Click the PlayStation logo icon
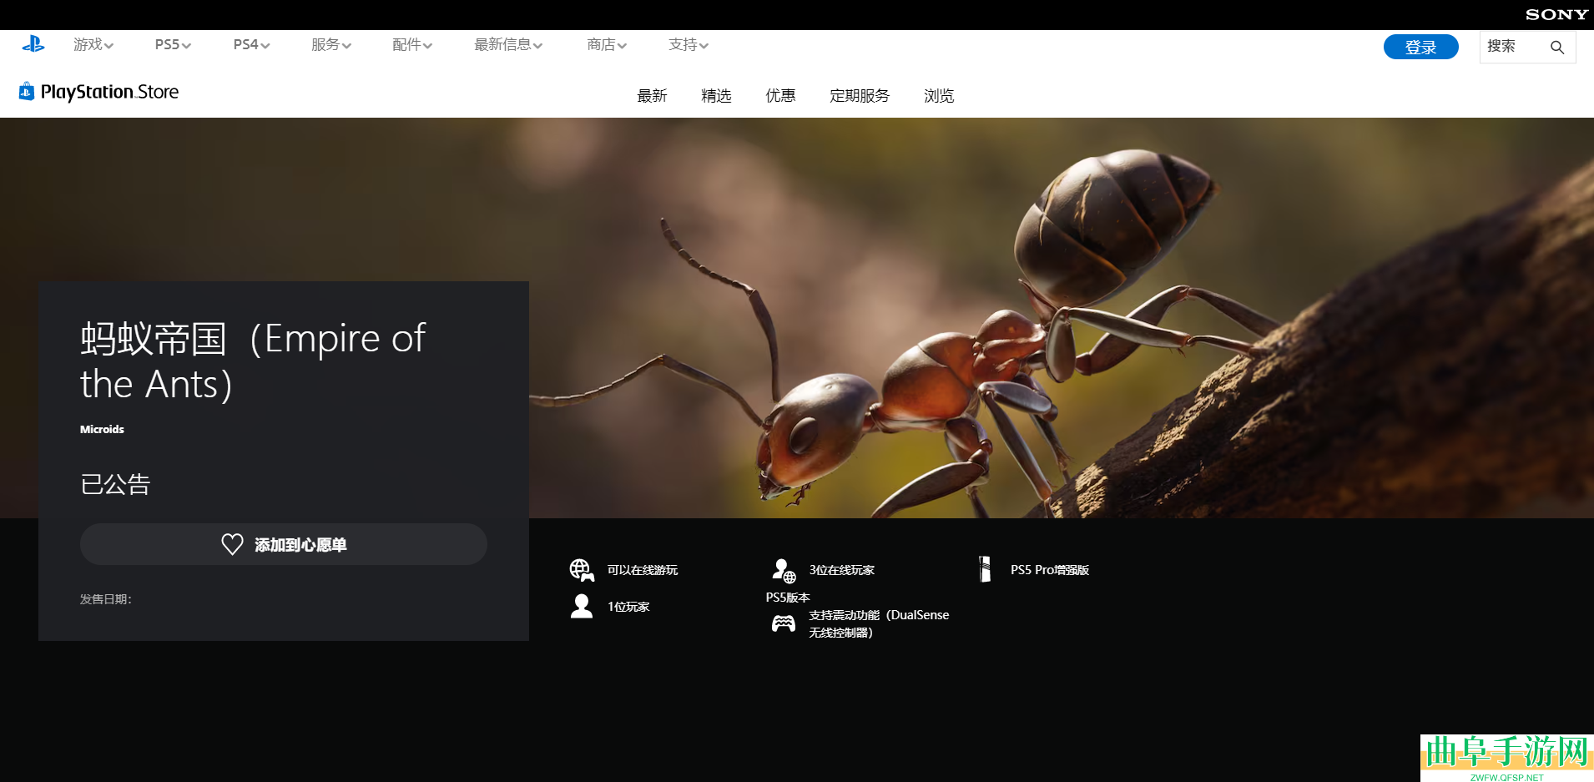This screenshot has height=782, width=1594. pos(33,45)
